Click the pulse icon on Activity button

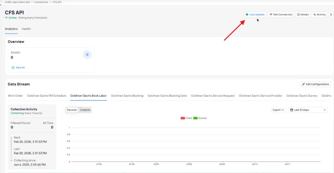point(315,14)
